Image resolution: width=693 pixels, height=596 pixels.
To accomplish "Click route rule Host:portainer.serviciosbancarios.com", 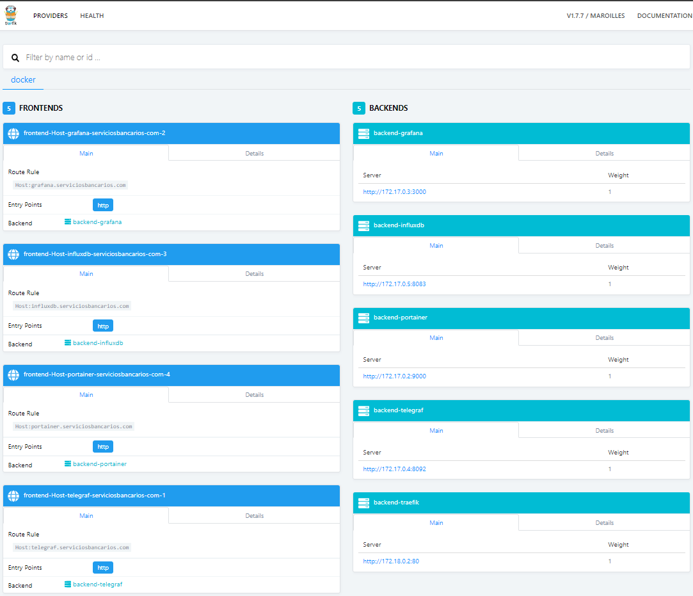I will [x=74, y=426].
